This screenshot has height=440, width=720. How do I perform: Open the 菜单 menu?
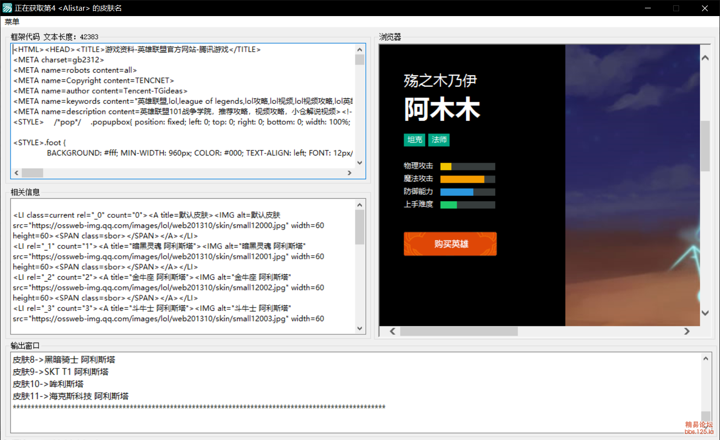coord(12,21)
